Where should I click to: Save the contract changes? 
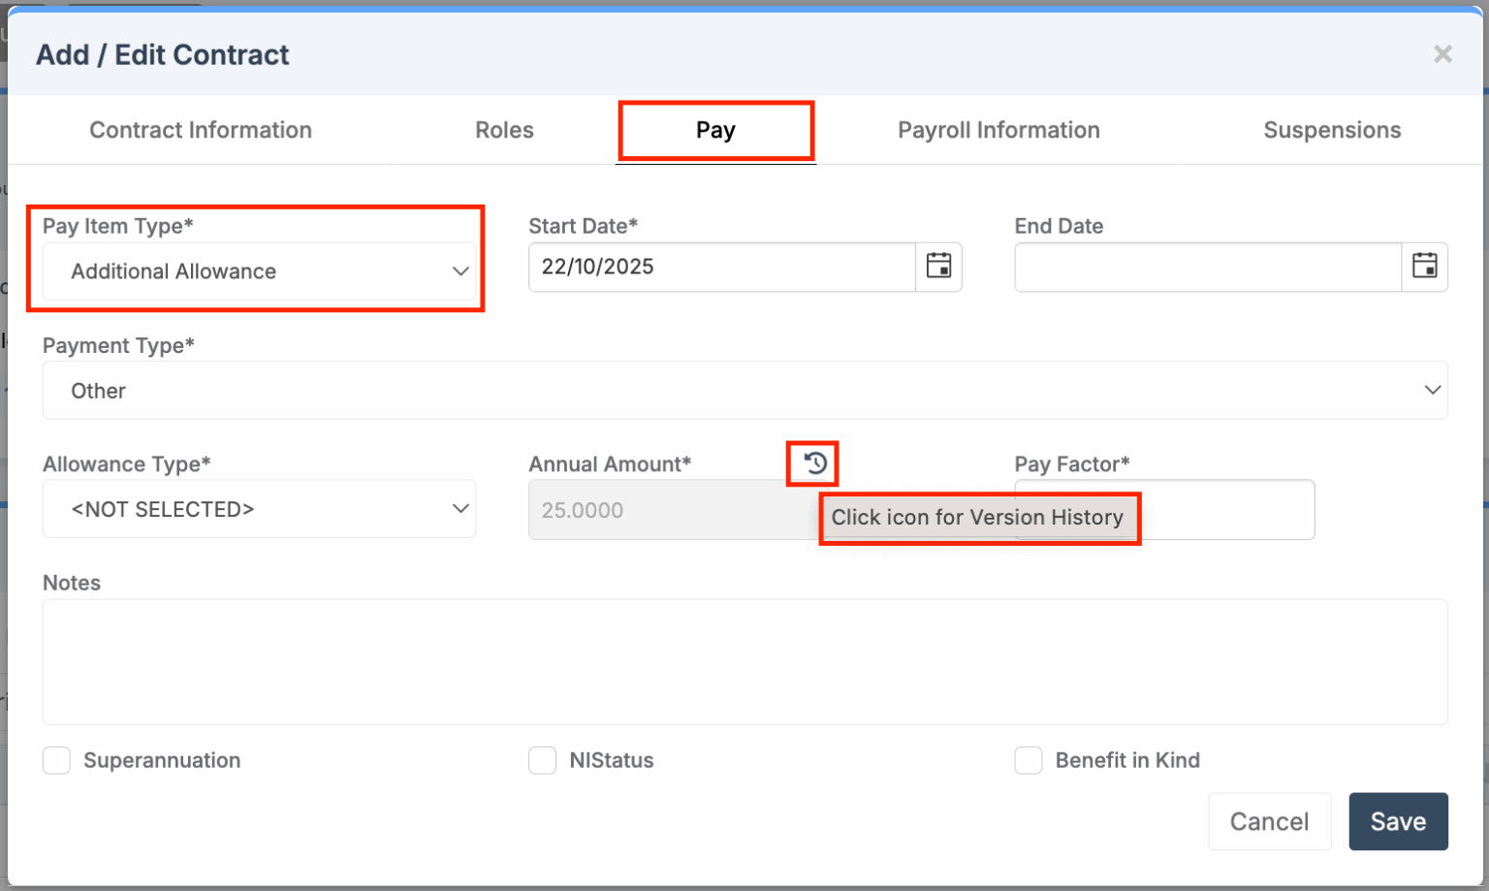1397,821
